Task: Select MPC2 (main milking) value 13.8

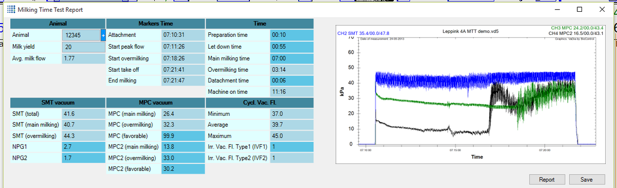Action: (x=183, y=148)
